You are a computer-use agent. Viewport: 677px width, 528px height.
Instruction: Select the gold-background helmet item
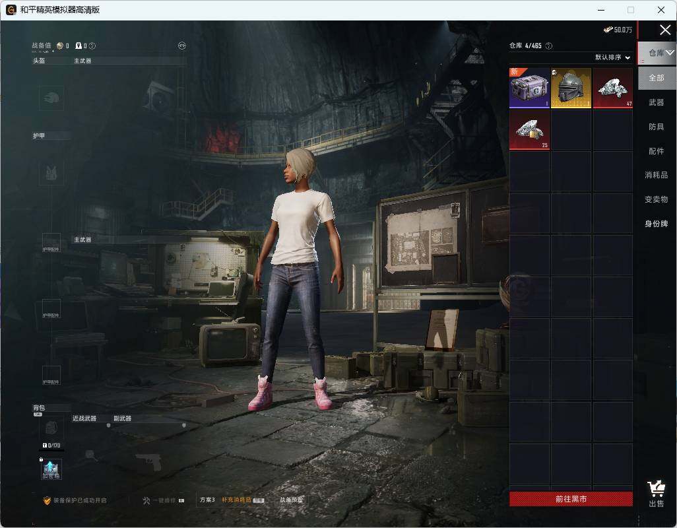(x=571, y=88)
